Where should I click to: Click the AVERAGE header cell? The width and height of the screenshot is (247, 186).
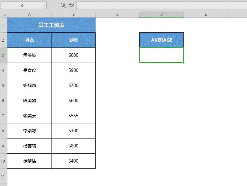(x=162, y=40)
